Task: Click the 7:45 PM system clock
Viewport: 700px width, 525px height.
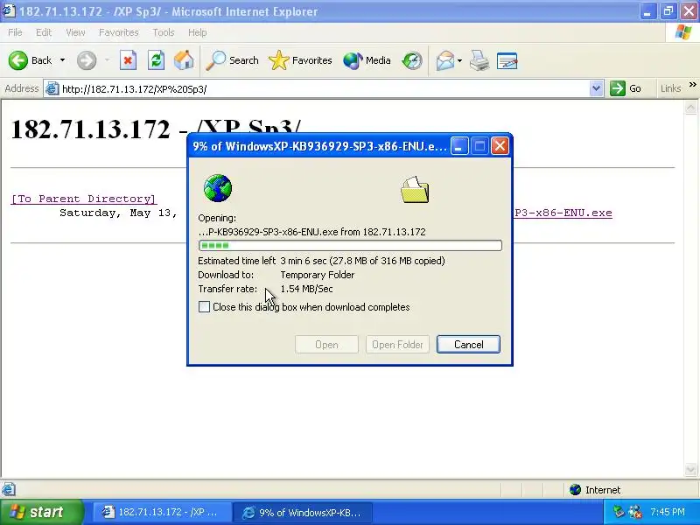Action: (x=668, y=512)
